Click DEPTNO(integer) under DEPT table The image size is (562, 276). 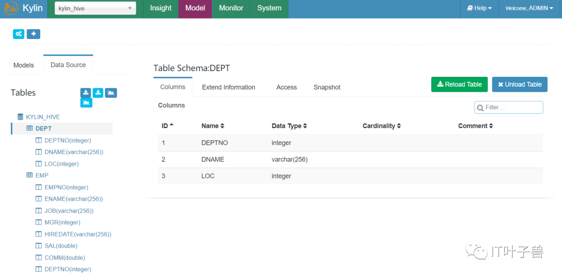(x=68, y=140)
